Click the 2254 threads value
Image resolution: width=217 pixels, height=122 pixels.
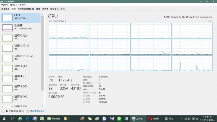click(x=64, y=88)
